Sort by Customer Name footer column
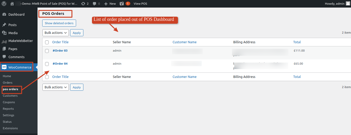The image size is (351, 135). tap(184, 77)
